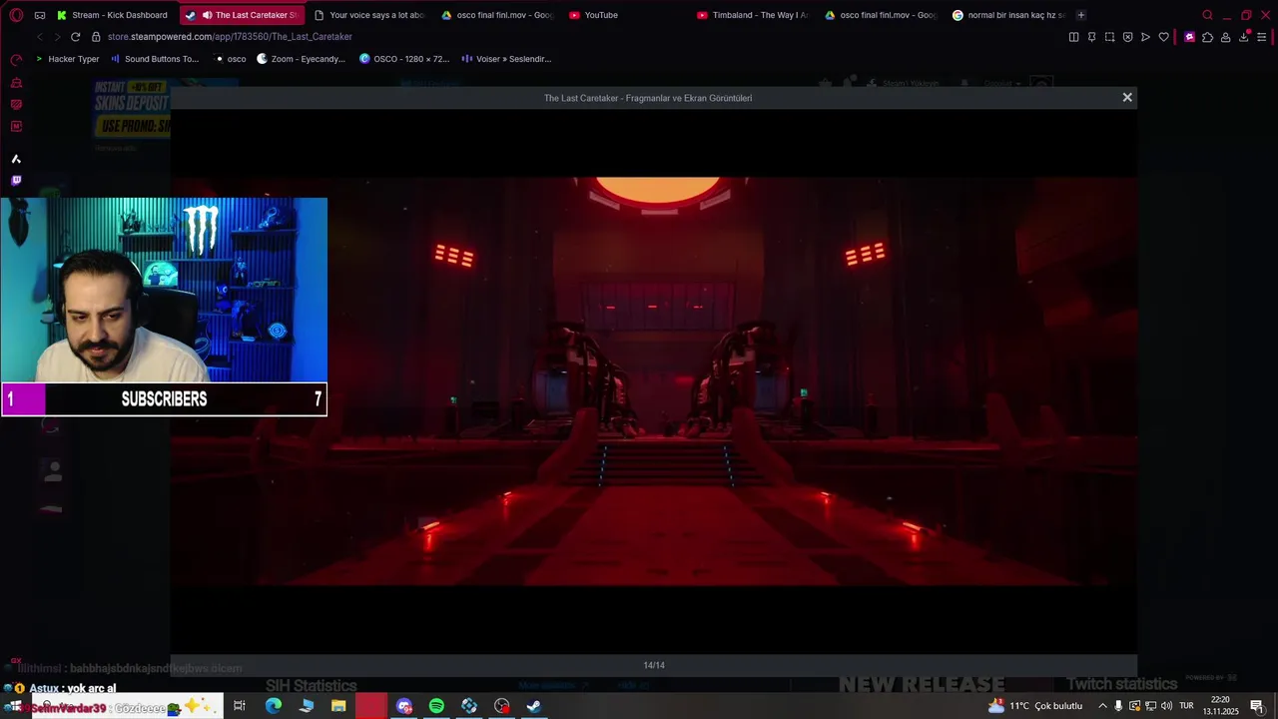Click the 14/14 screenshot counter
This screenshot has width=1278, height=719.
point(654,665)
